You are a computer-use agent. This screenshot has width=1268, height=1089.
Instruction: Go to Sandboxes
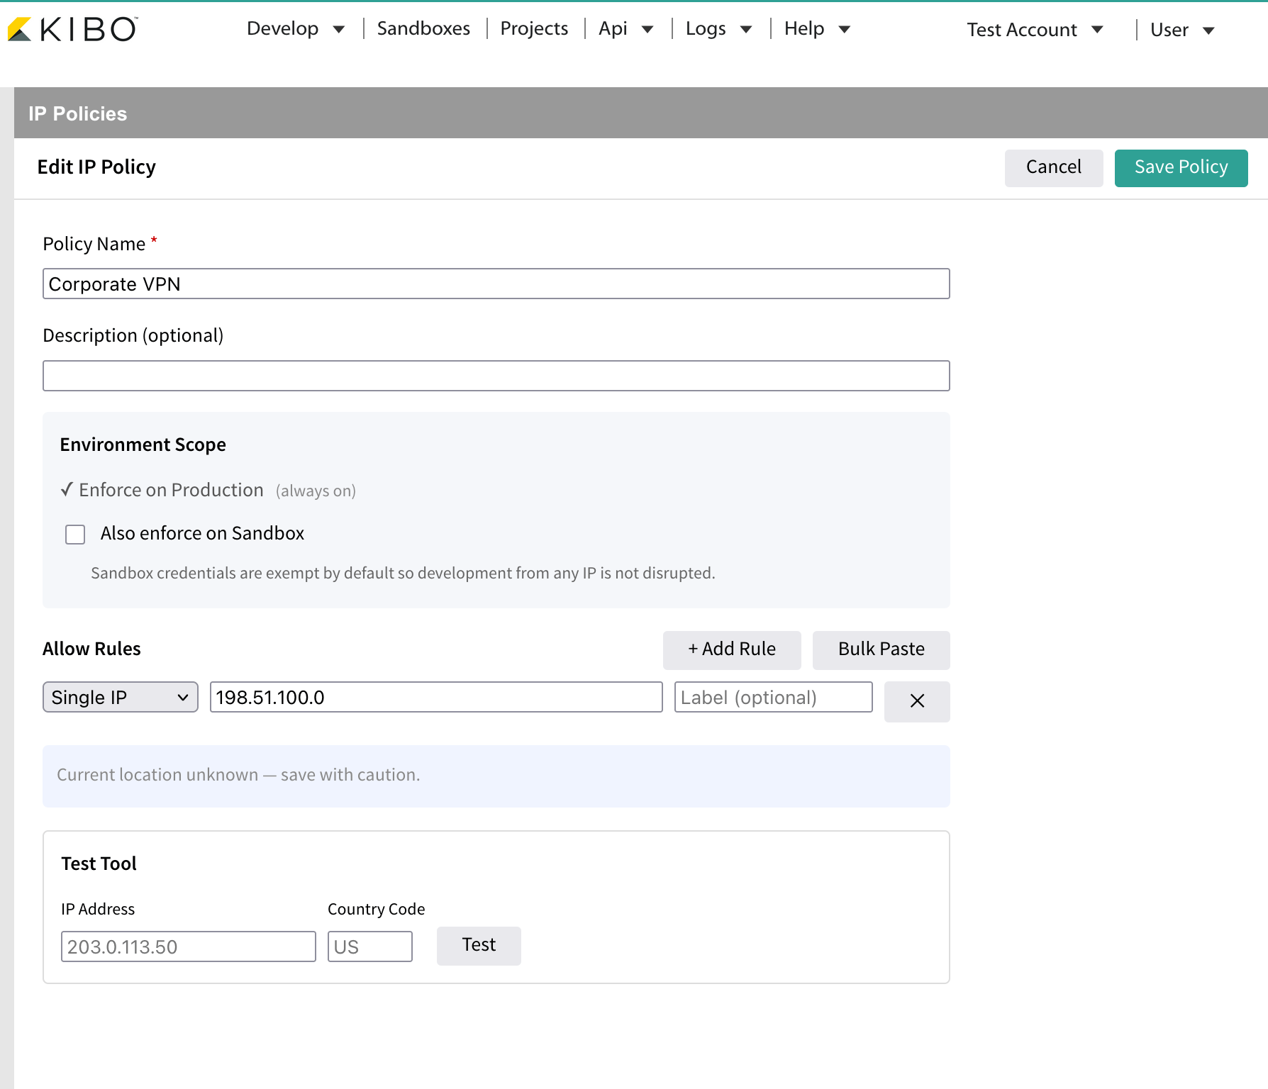point(423,29)
